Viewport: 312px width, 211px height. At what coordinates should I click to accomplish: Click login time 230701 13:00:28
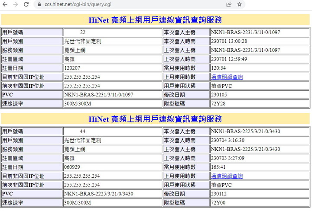pyautogui.click(x=229, y=41)
